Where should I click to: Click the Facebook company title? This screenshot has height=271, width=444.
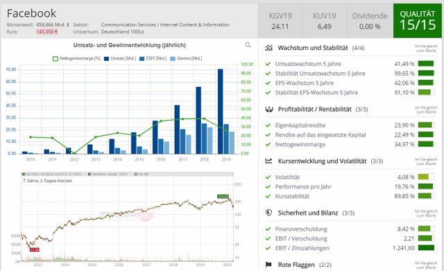pos(31,13)
